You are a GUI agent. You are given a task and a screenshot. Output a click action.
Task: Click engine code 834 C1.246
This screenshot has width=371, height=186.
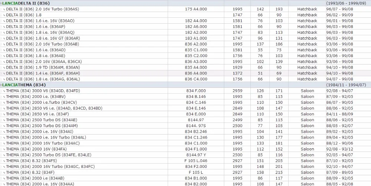196,137
